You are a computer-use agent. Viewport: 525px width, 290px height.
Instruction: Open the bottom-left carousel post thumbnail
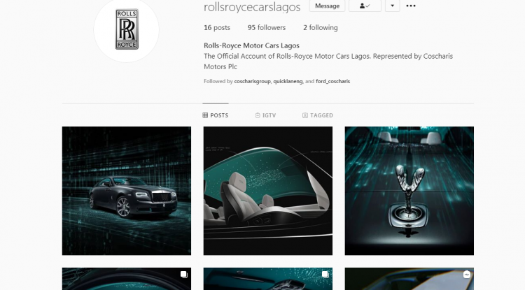click(x=127, y=279)
